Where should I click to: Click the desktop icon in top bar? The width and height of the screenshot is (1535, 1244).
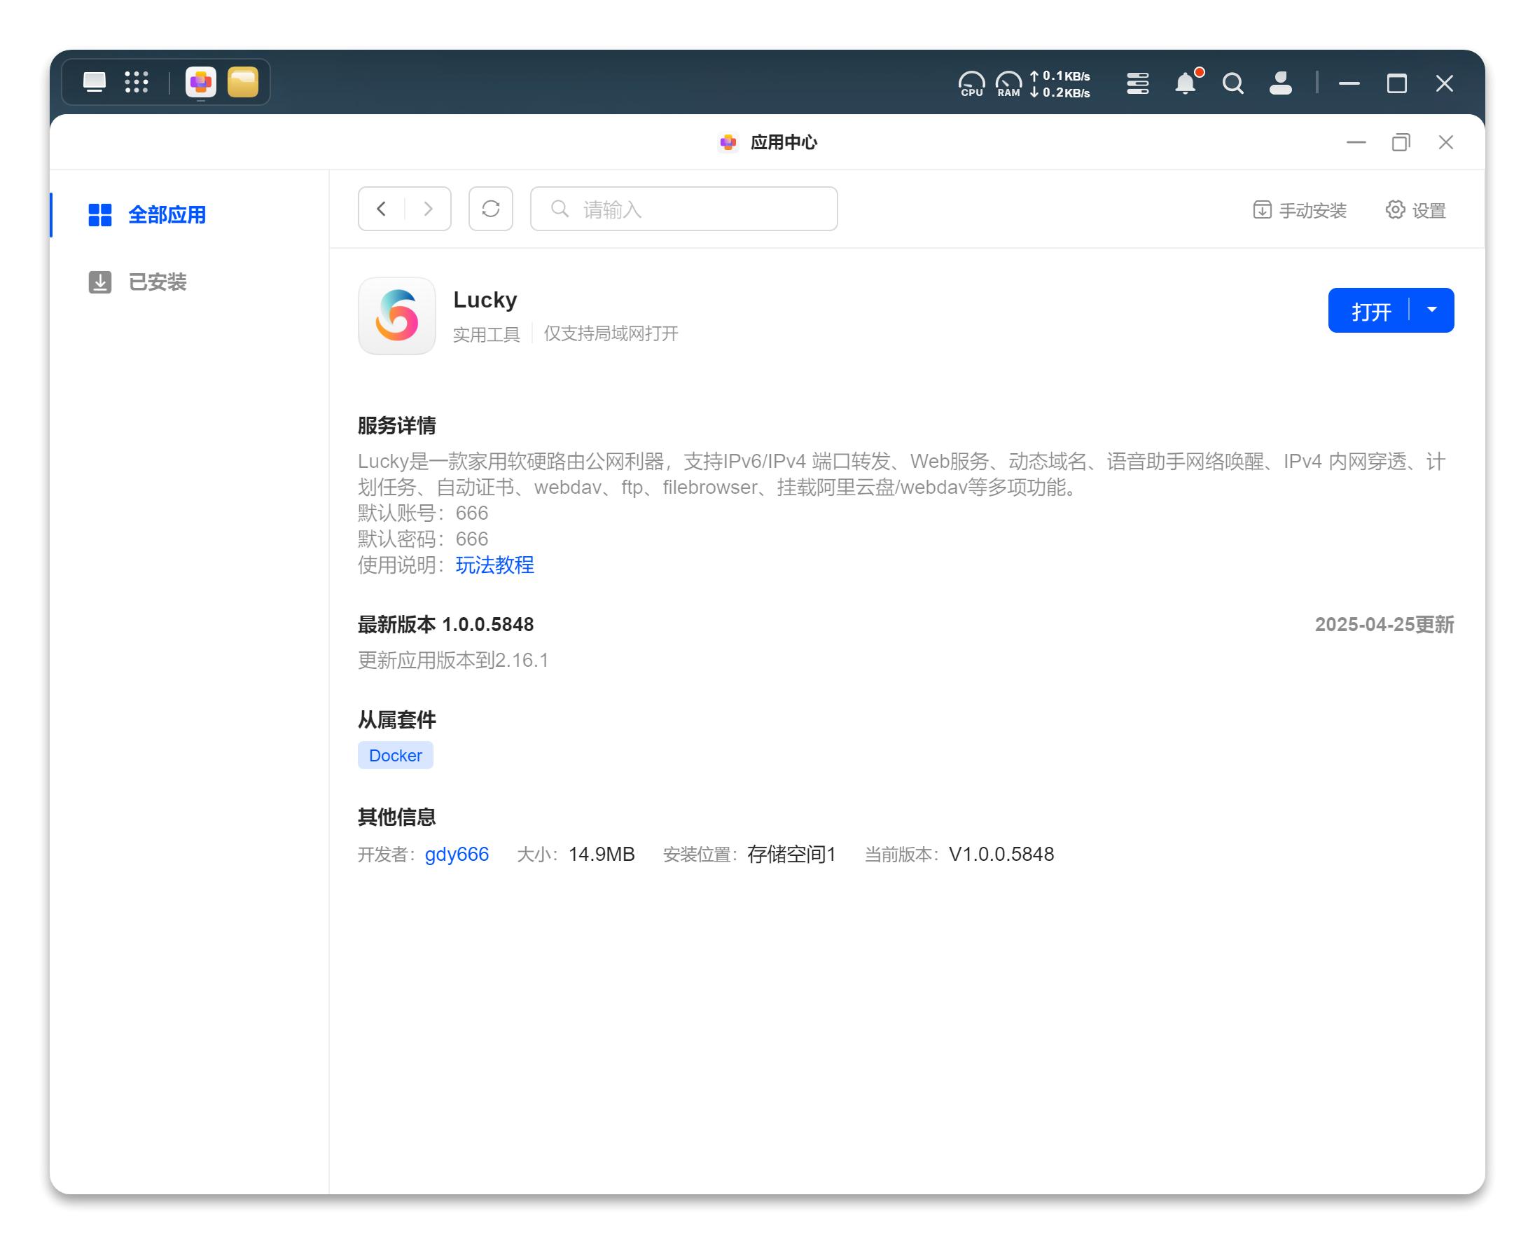point(94,83)
